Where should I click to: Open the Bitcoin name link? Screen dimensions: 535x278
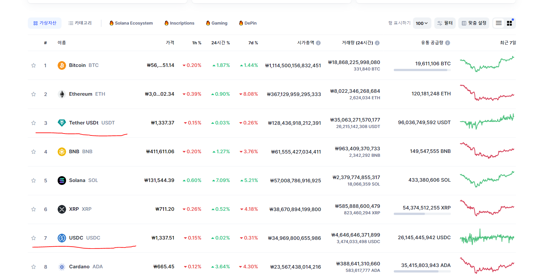pos(77,65)
